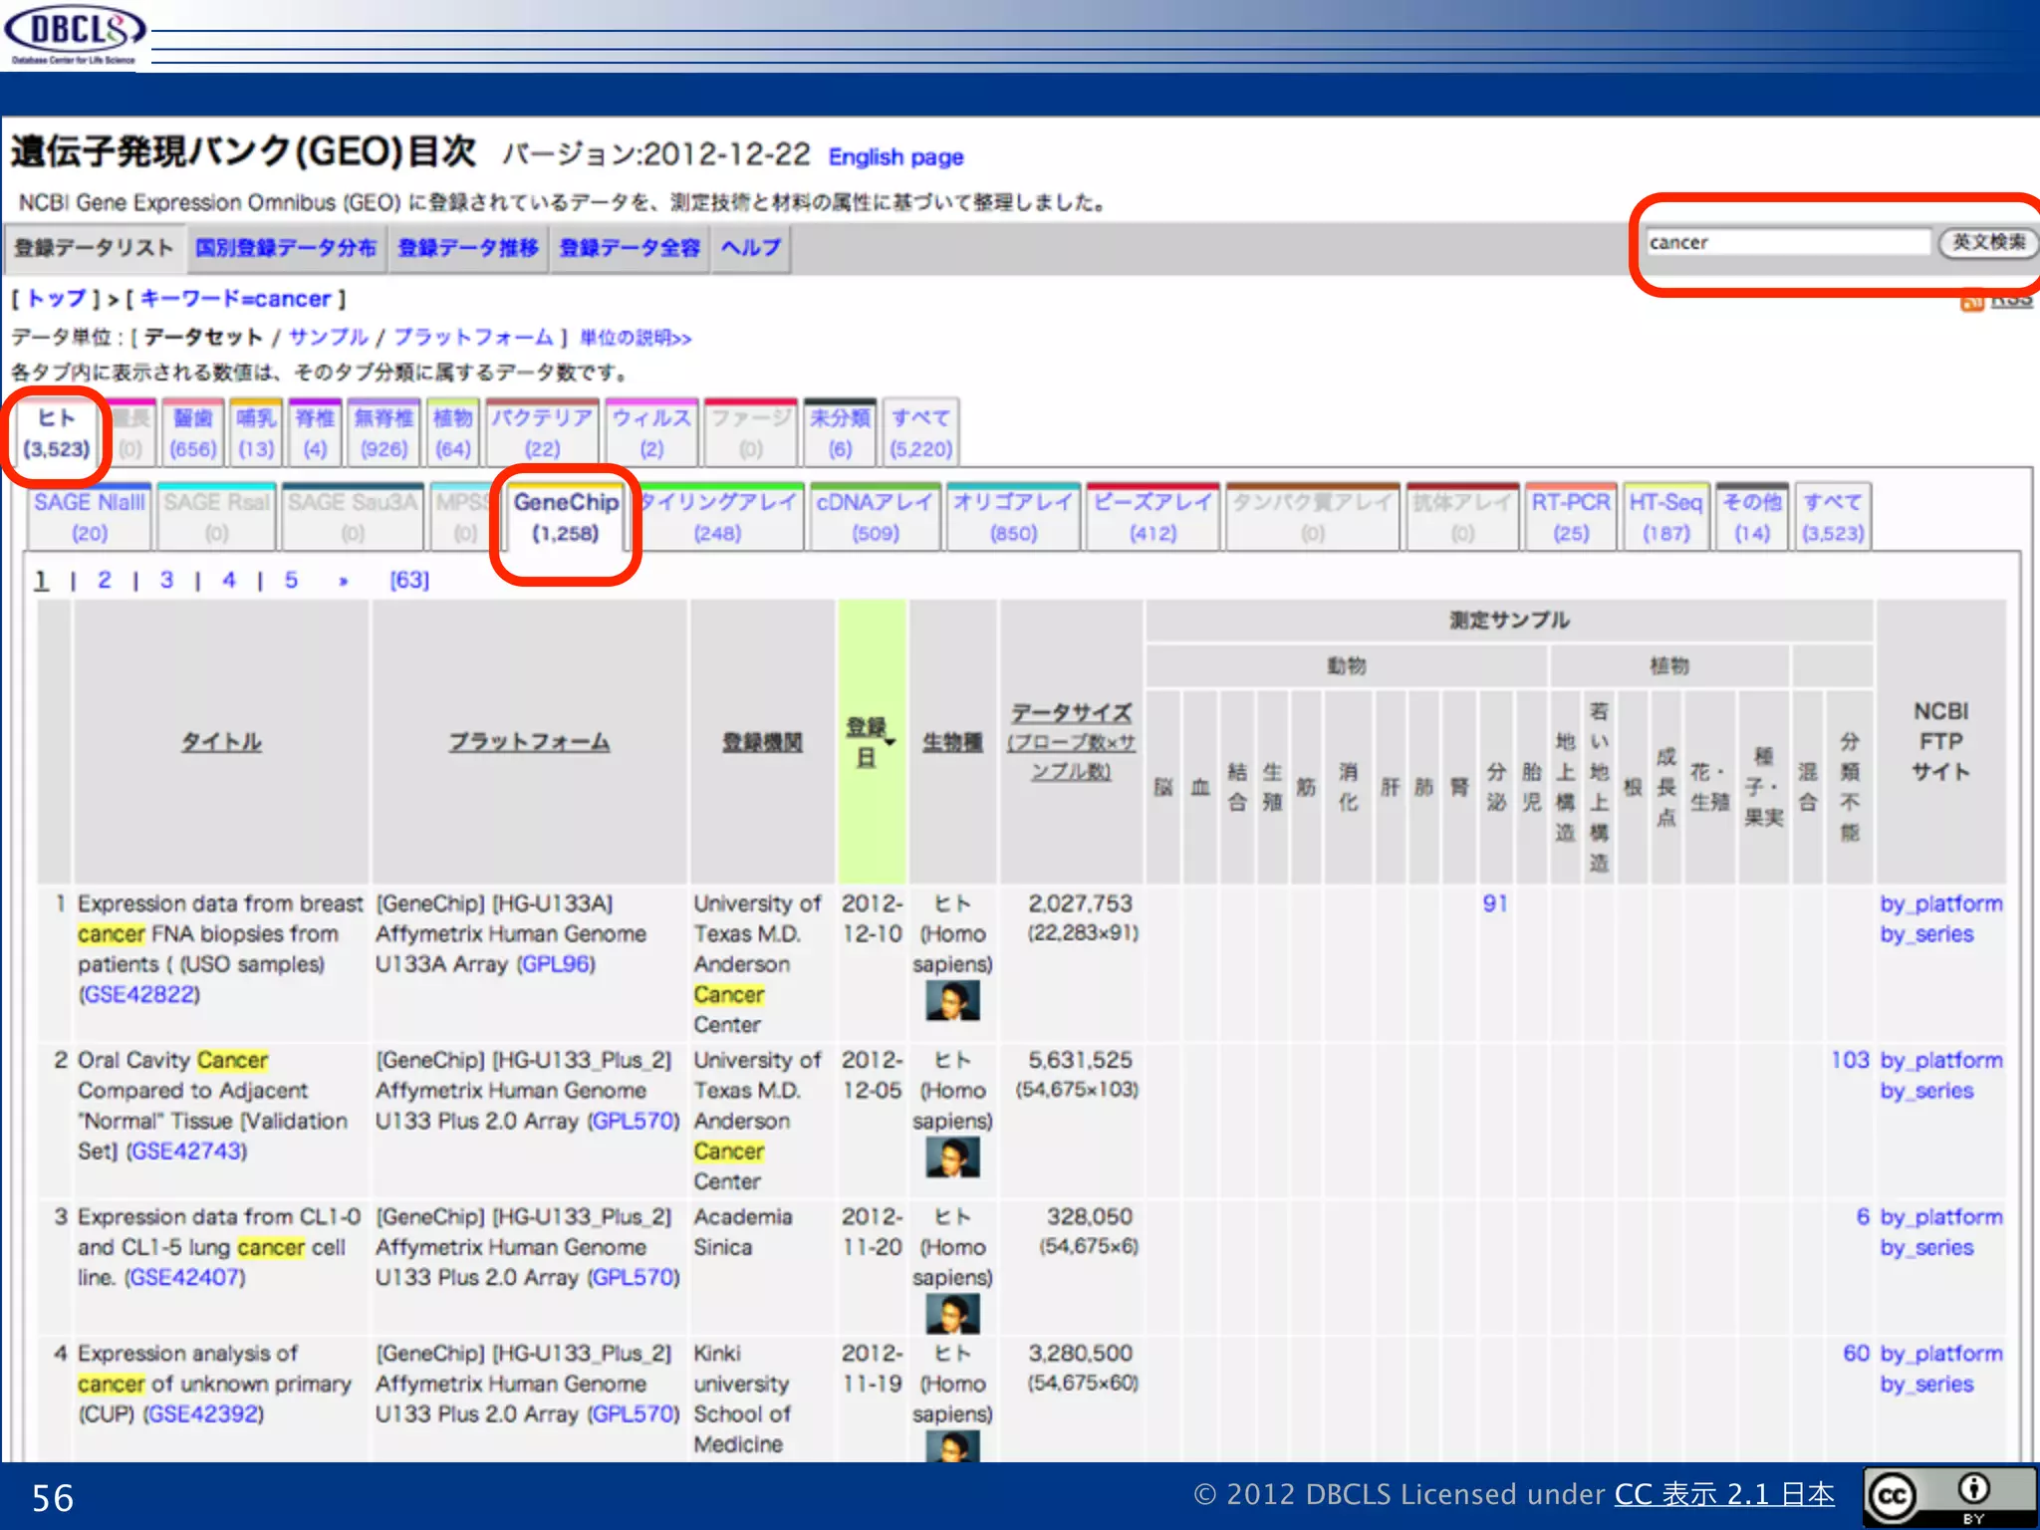Go to results page 2
Image resolution: width=2040 pixels, height=1530 pixels.
click(105, 580)
